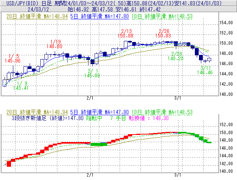Click the 2/1 date label under upper chart
Viewport: 237px width, 180px height.
90,98
